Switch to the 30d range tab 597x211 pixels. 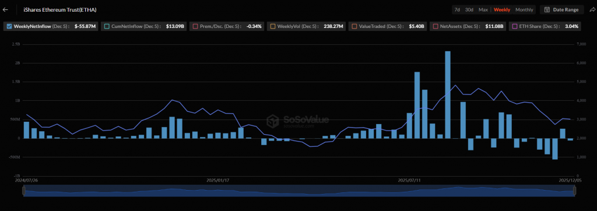click(469, 9)
